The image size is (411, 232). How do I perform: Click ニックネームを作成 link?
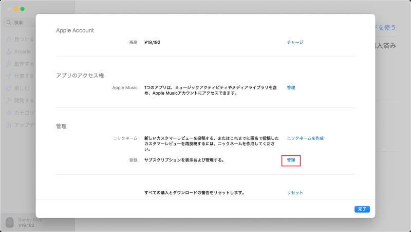tap(305, 138)
